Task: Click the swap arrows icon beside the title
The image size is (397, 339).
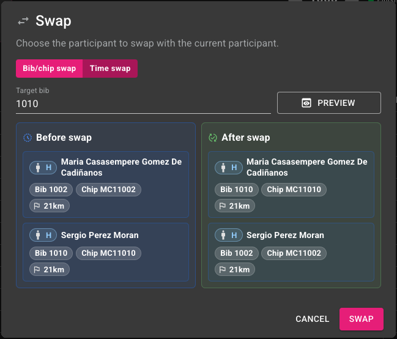Action: point(23,21)
